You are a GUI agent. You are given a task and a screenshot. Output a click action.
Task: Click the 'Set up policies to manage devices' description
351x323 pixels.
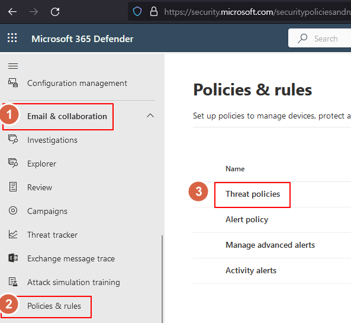pos(272,116)
